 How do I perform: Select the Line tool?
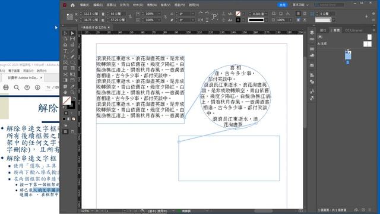[x=72, y=51]
